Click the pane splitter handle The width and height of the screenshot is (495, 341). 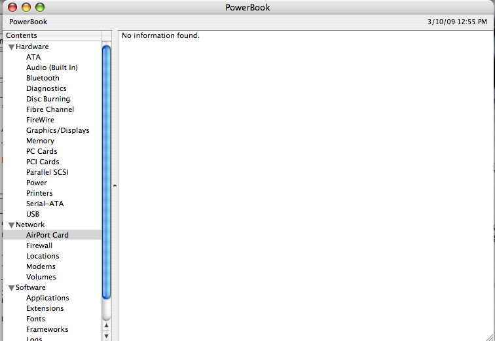point(115,186)
